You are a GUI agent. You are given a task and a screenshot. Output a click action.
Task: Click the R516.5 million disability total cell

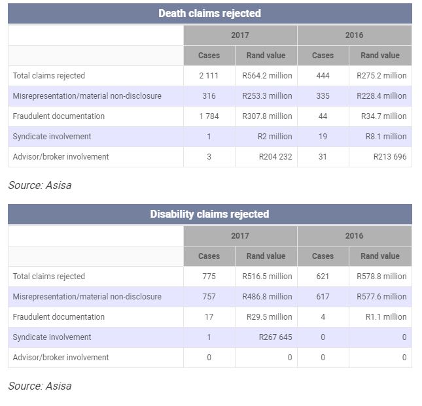tap(267, 277)
